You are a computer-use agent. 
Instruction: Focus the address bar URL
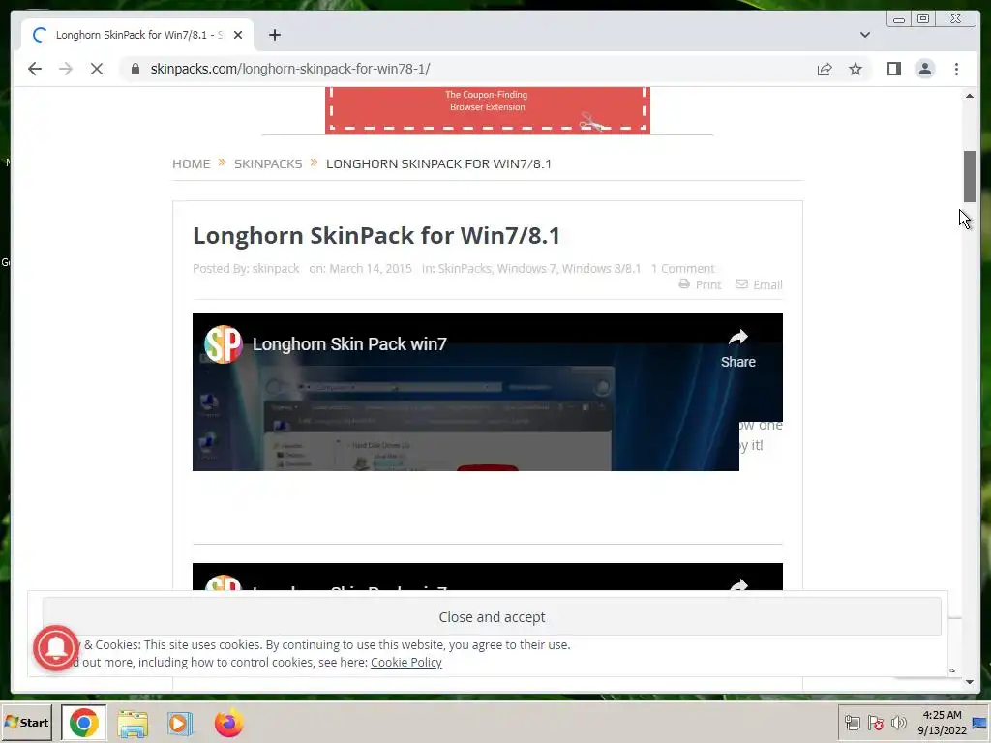coord(290,69)
